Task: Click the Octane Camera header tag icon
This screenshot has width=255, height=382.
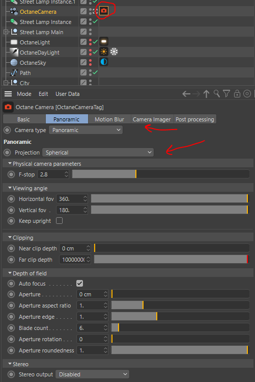Action: tap(8, 107)
